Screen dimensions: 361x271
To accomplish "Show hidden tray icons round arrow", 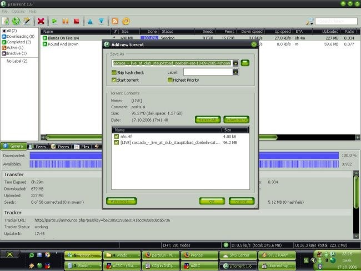I will click(x=313, y=260).
